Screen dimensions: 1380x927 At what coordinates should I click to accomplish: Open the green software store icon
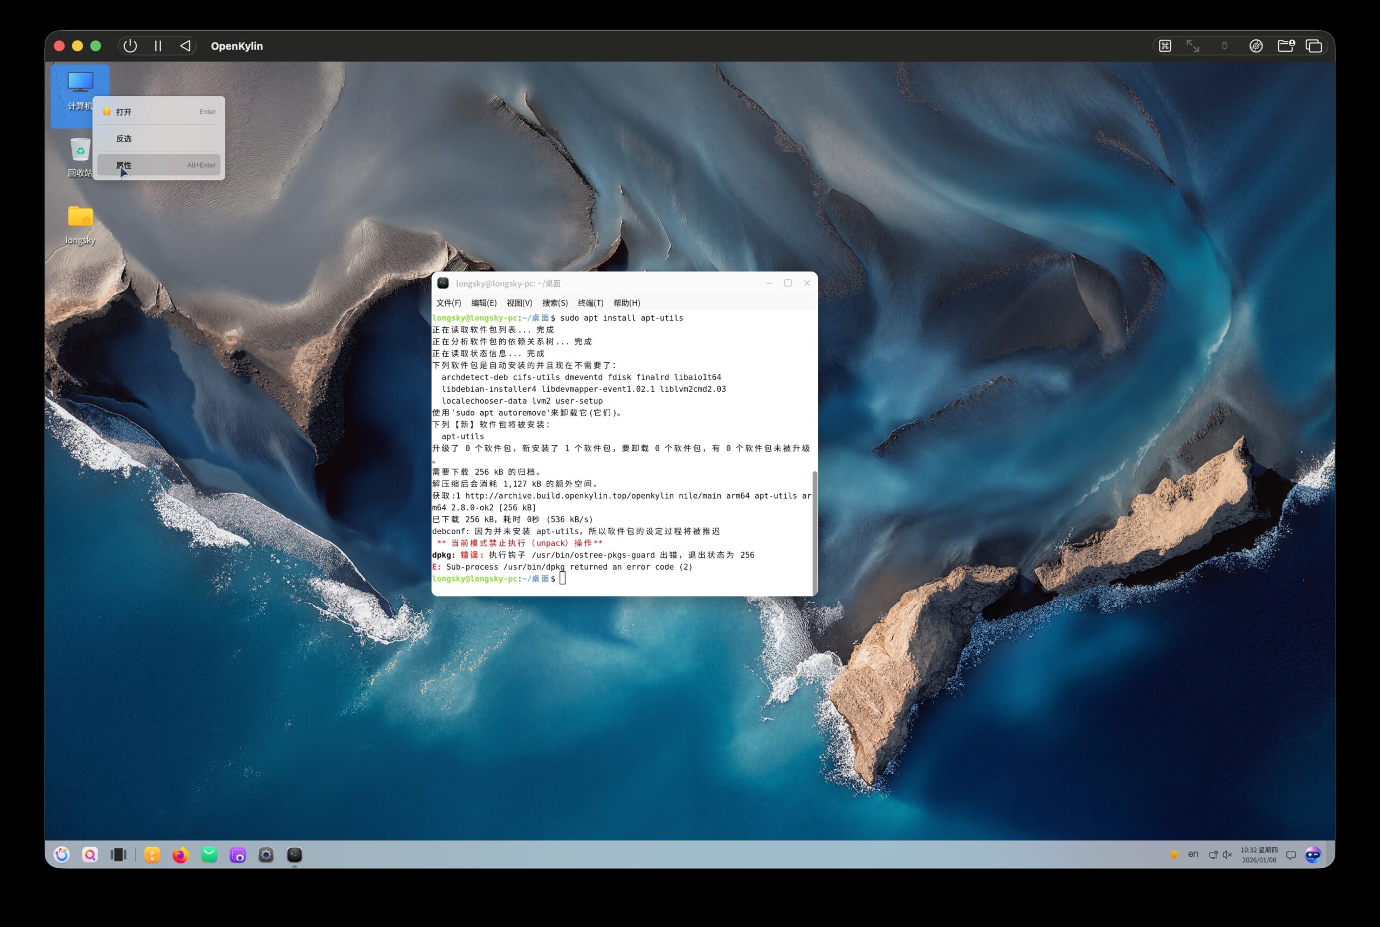[209, 855]
